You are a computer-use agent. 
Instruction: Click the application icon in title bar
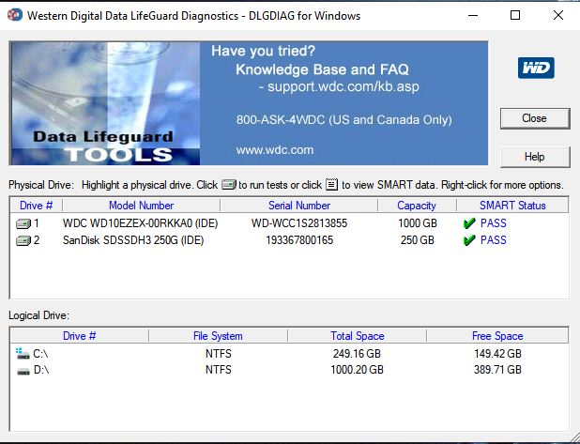14,16
